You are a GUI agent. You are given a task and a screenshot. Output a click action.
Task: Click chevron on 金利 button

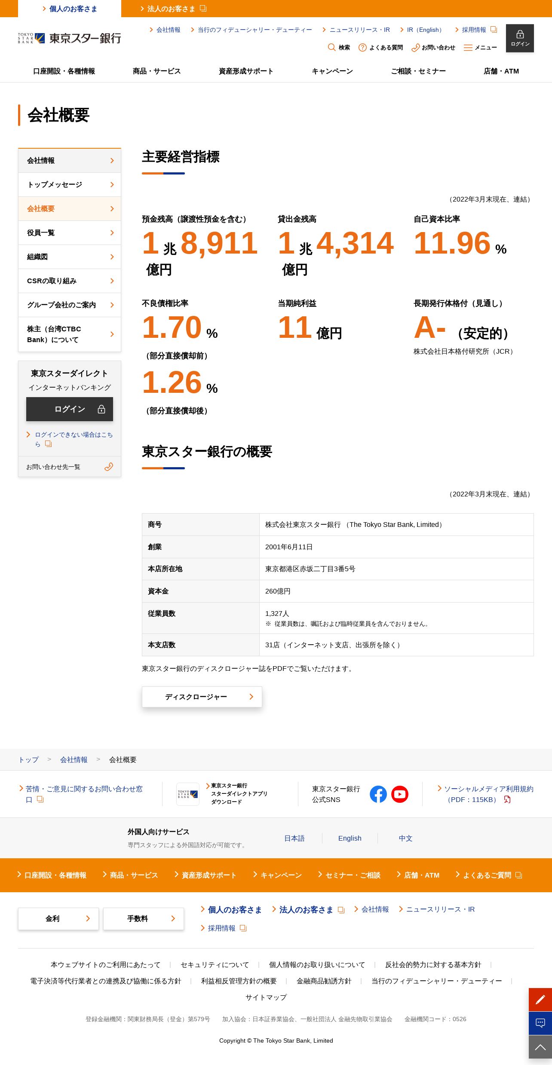(88, 918)
